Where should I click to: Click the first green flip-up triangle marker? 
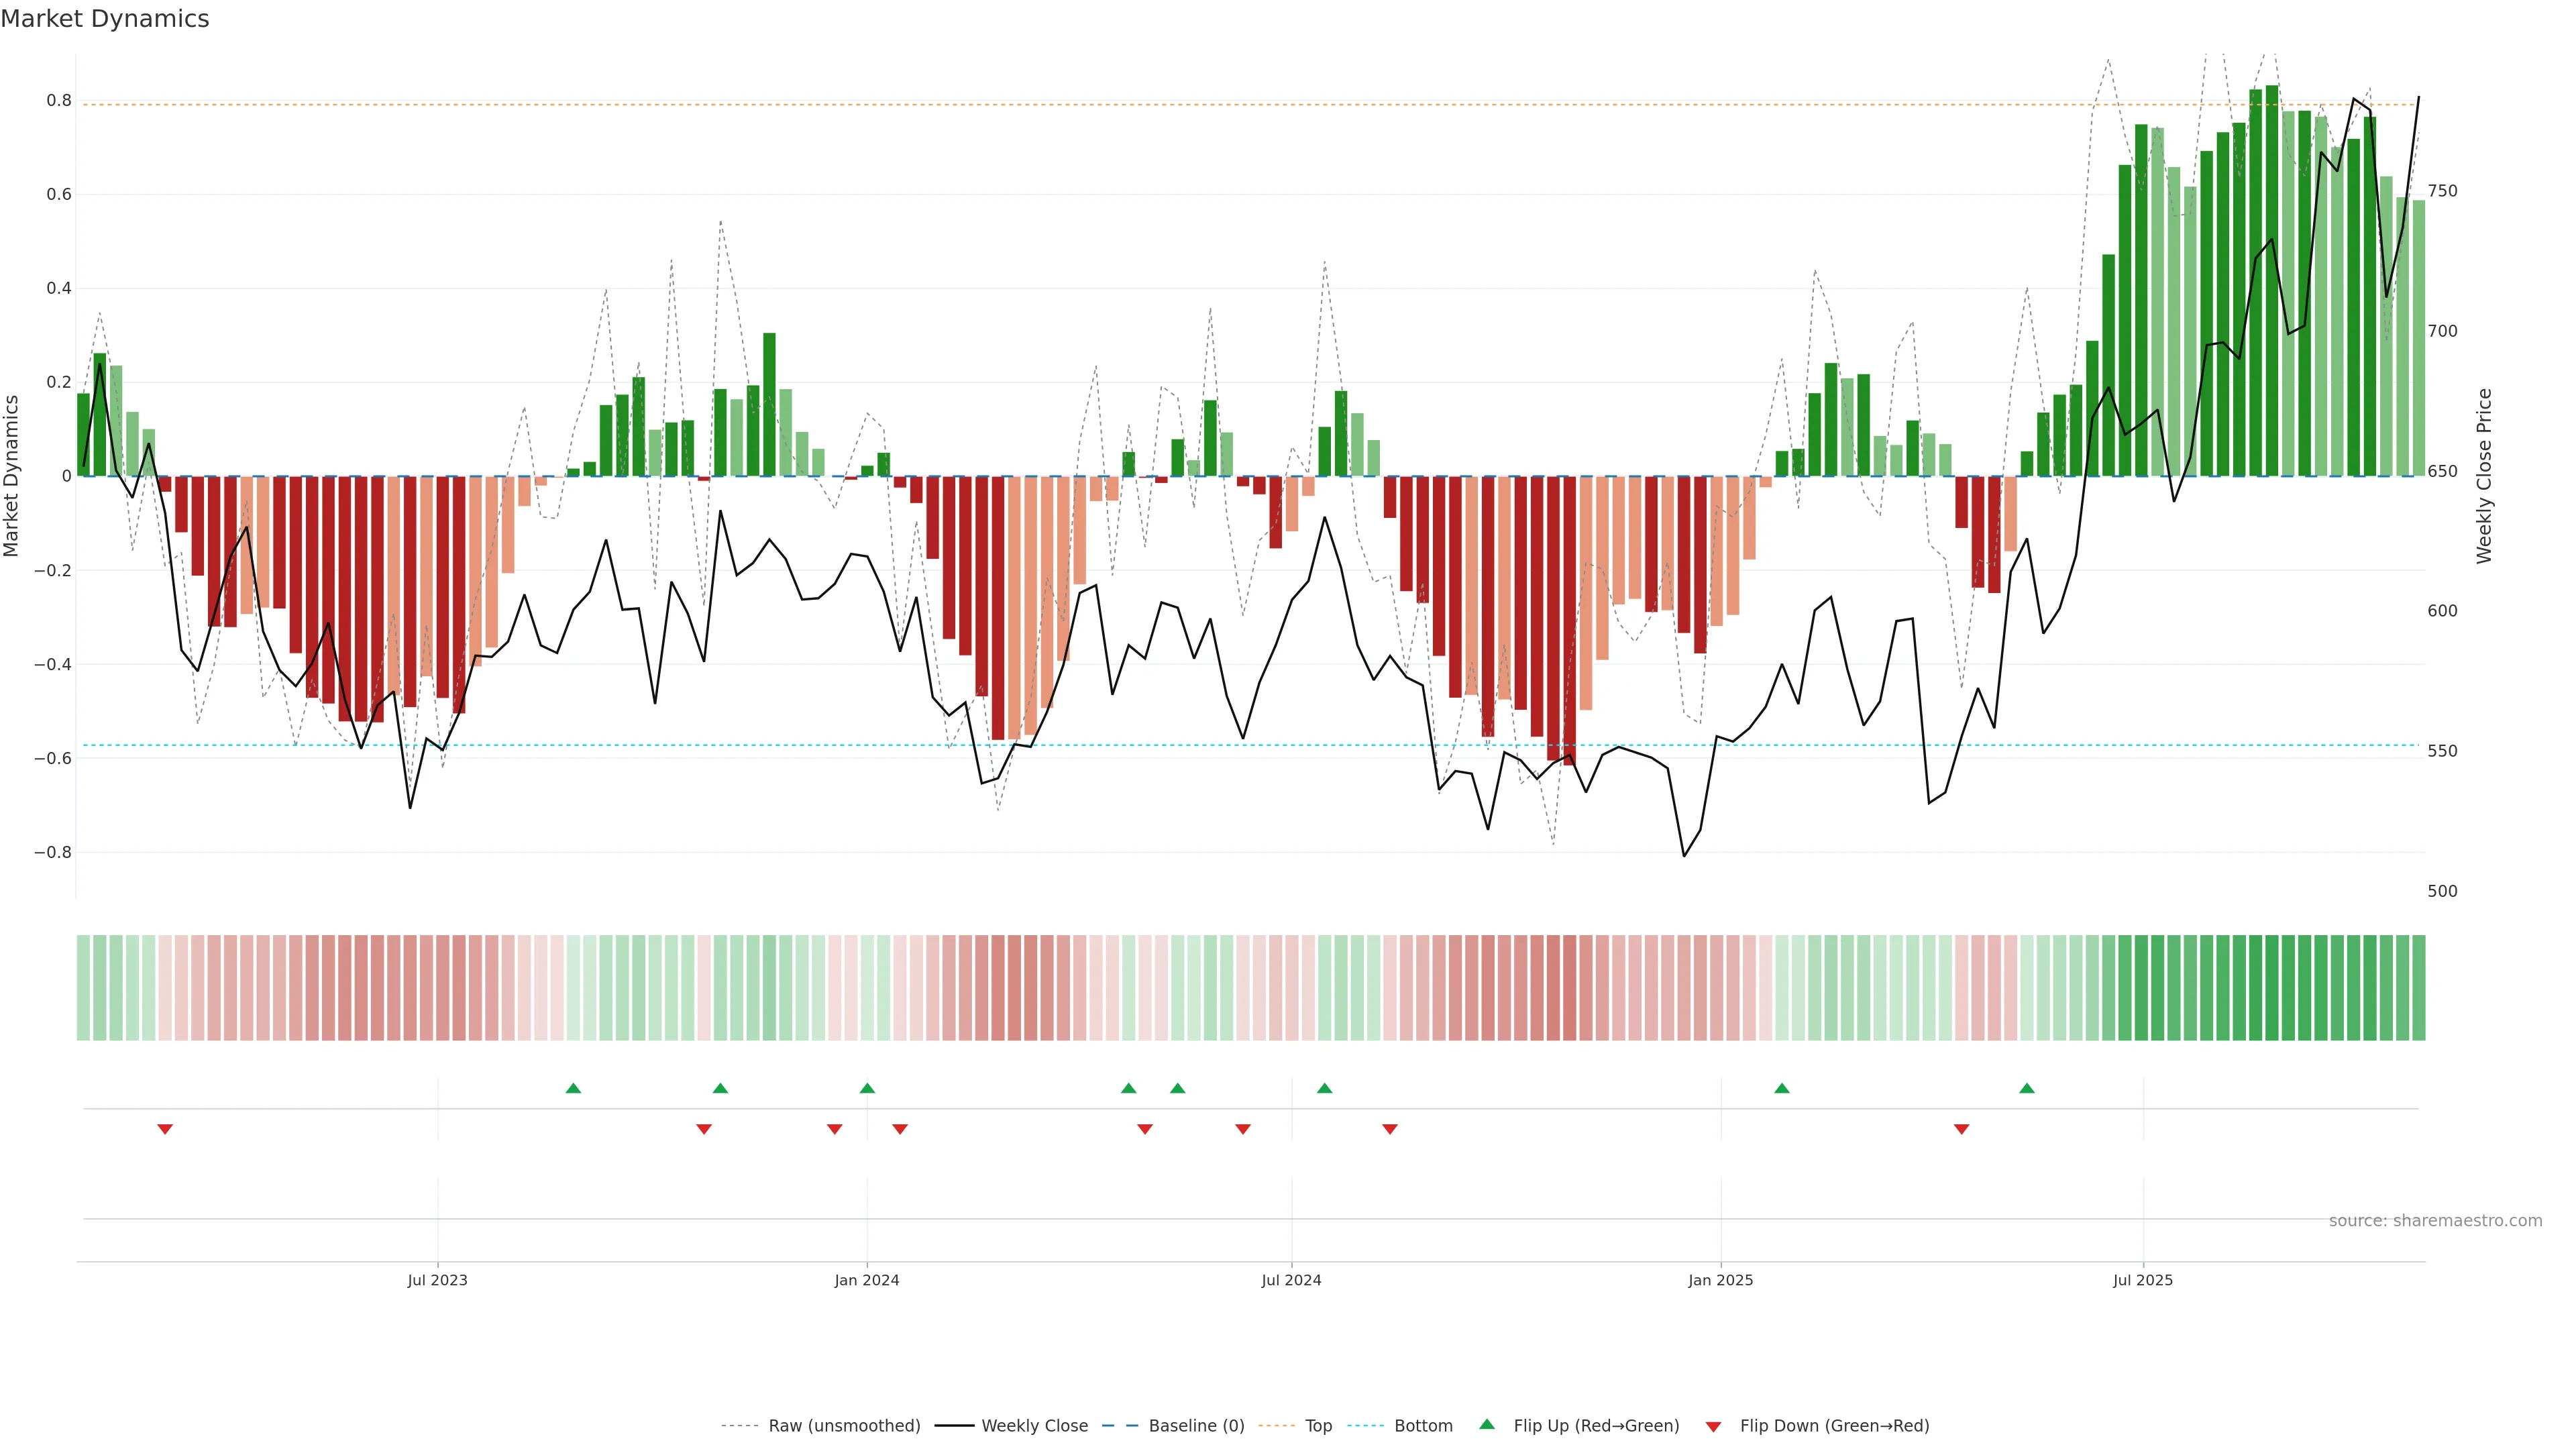573,1088
